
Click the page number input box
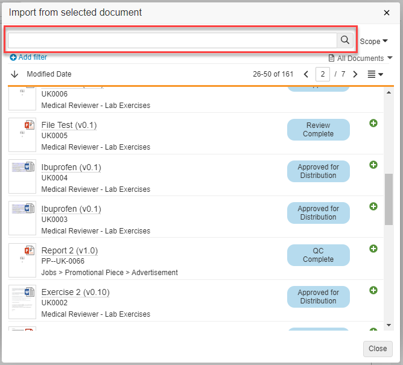323,74
